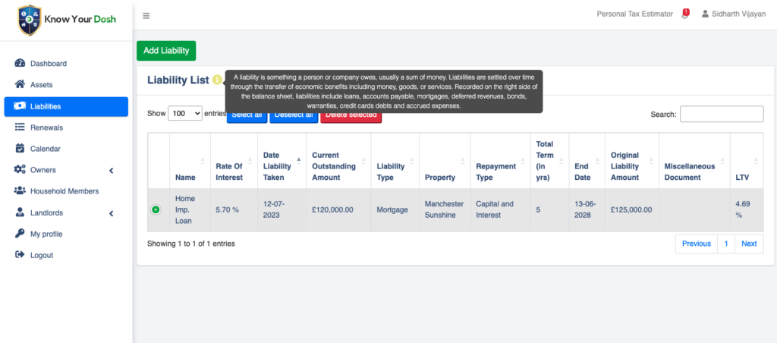The height and width of the screenshot is (343, 777).
Task: Click the Dashboard icon in sidebar
Action: 20,64
